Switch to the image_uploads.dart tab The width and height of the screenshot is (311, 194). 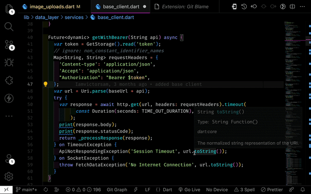[51, 7]
